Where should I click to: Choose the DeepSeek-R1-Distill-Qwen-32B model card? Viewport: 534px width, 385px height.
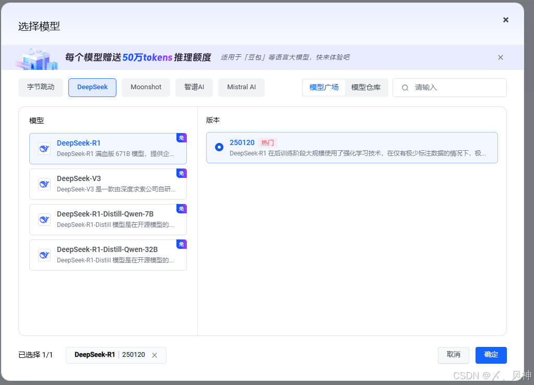click(108, 255)
